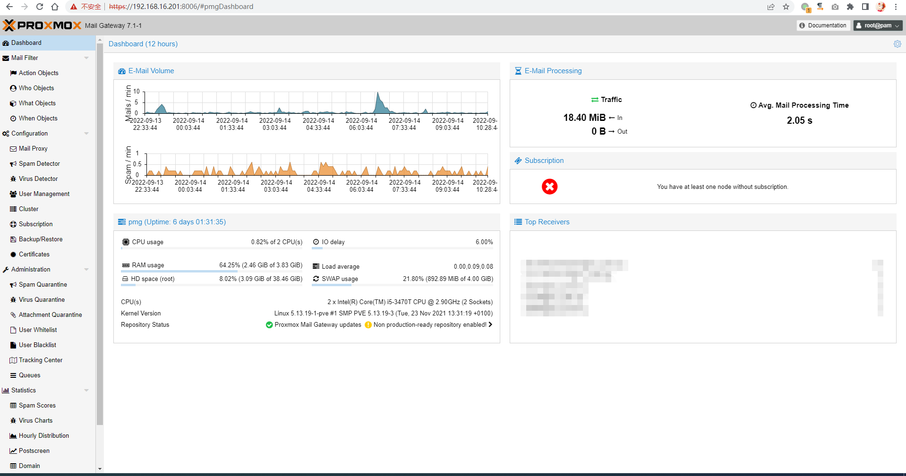Select Dashboard in the sidebar
906x476 pixels.
coord(26,42)
